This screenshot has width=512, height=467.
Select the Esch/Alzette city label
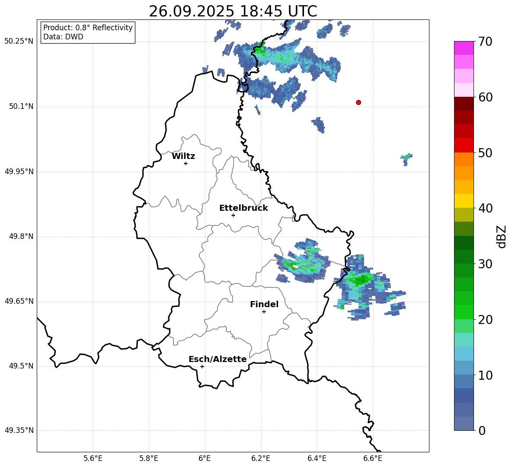pos(218,359)
